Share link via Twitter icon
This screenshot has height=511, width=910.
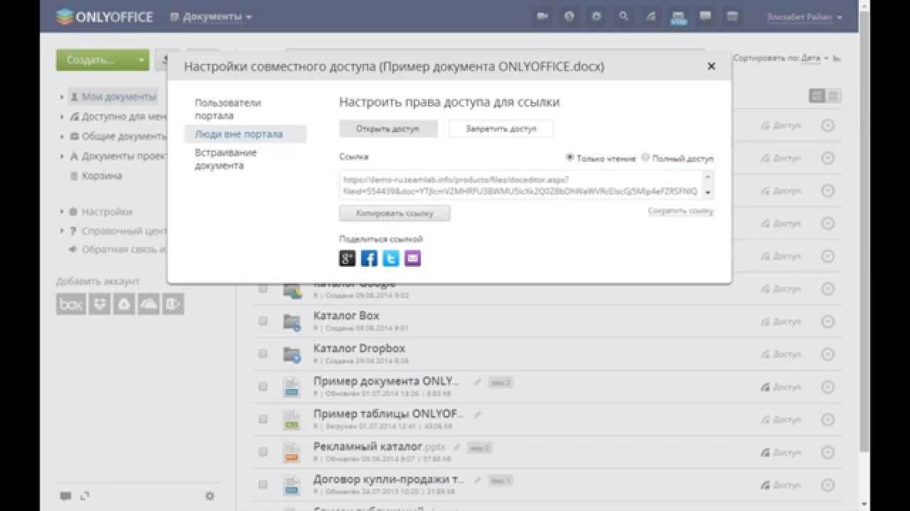point(391,258)
